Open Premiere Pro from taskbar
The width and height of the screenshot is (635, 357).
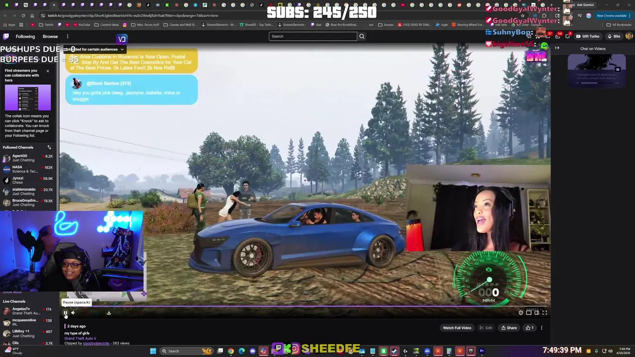click(482, 351)
